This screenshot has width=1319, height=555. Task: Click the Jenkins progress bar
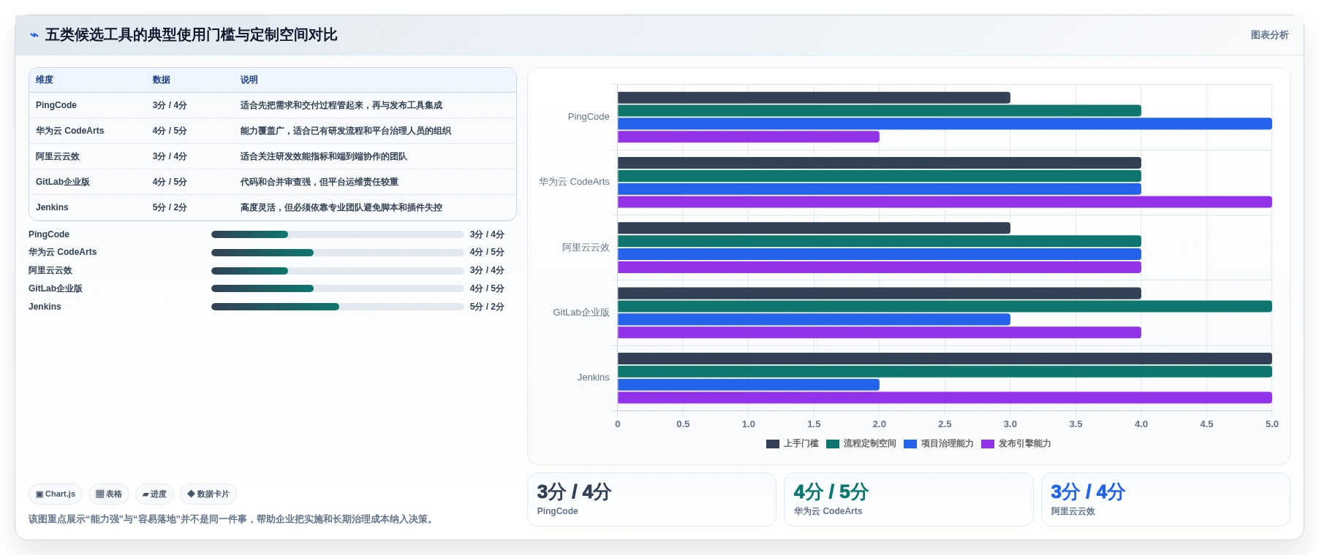pos(338,307)
